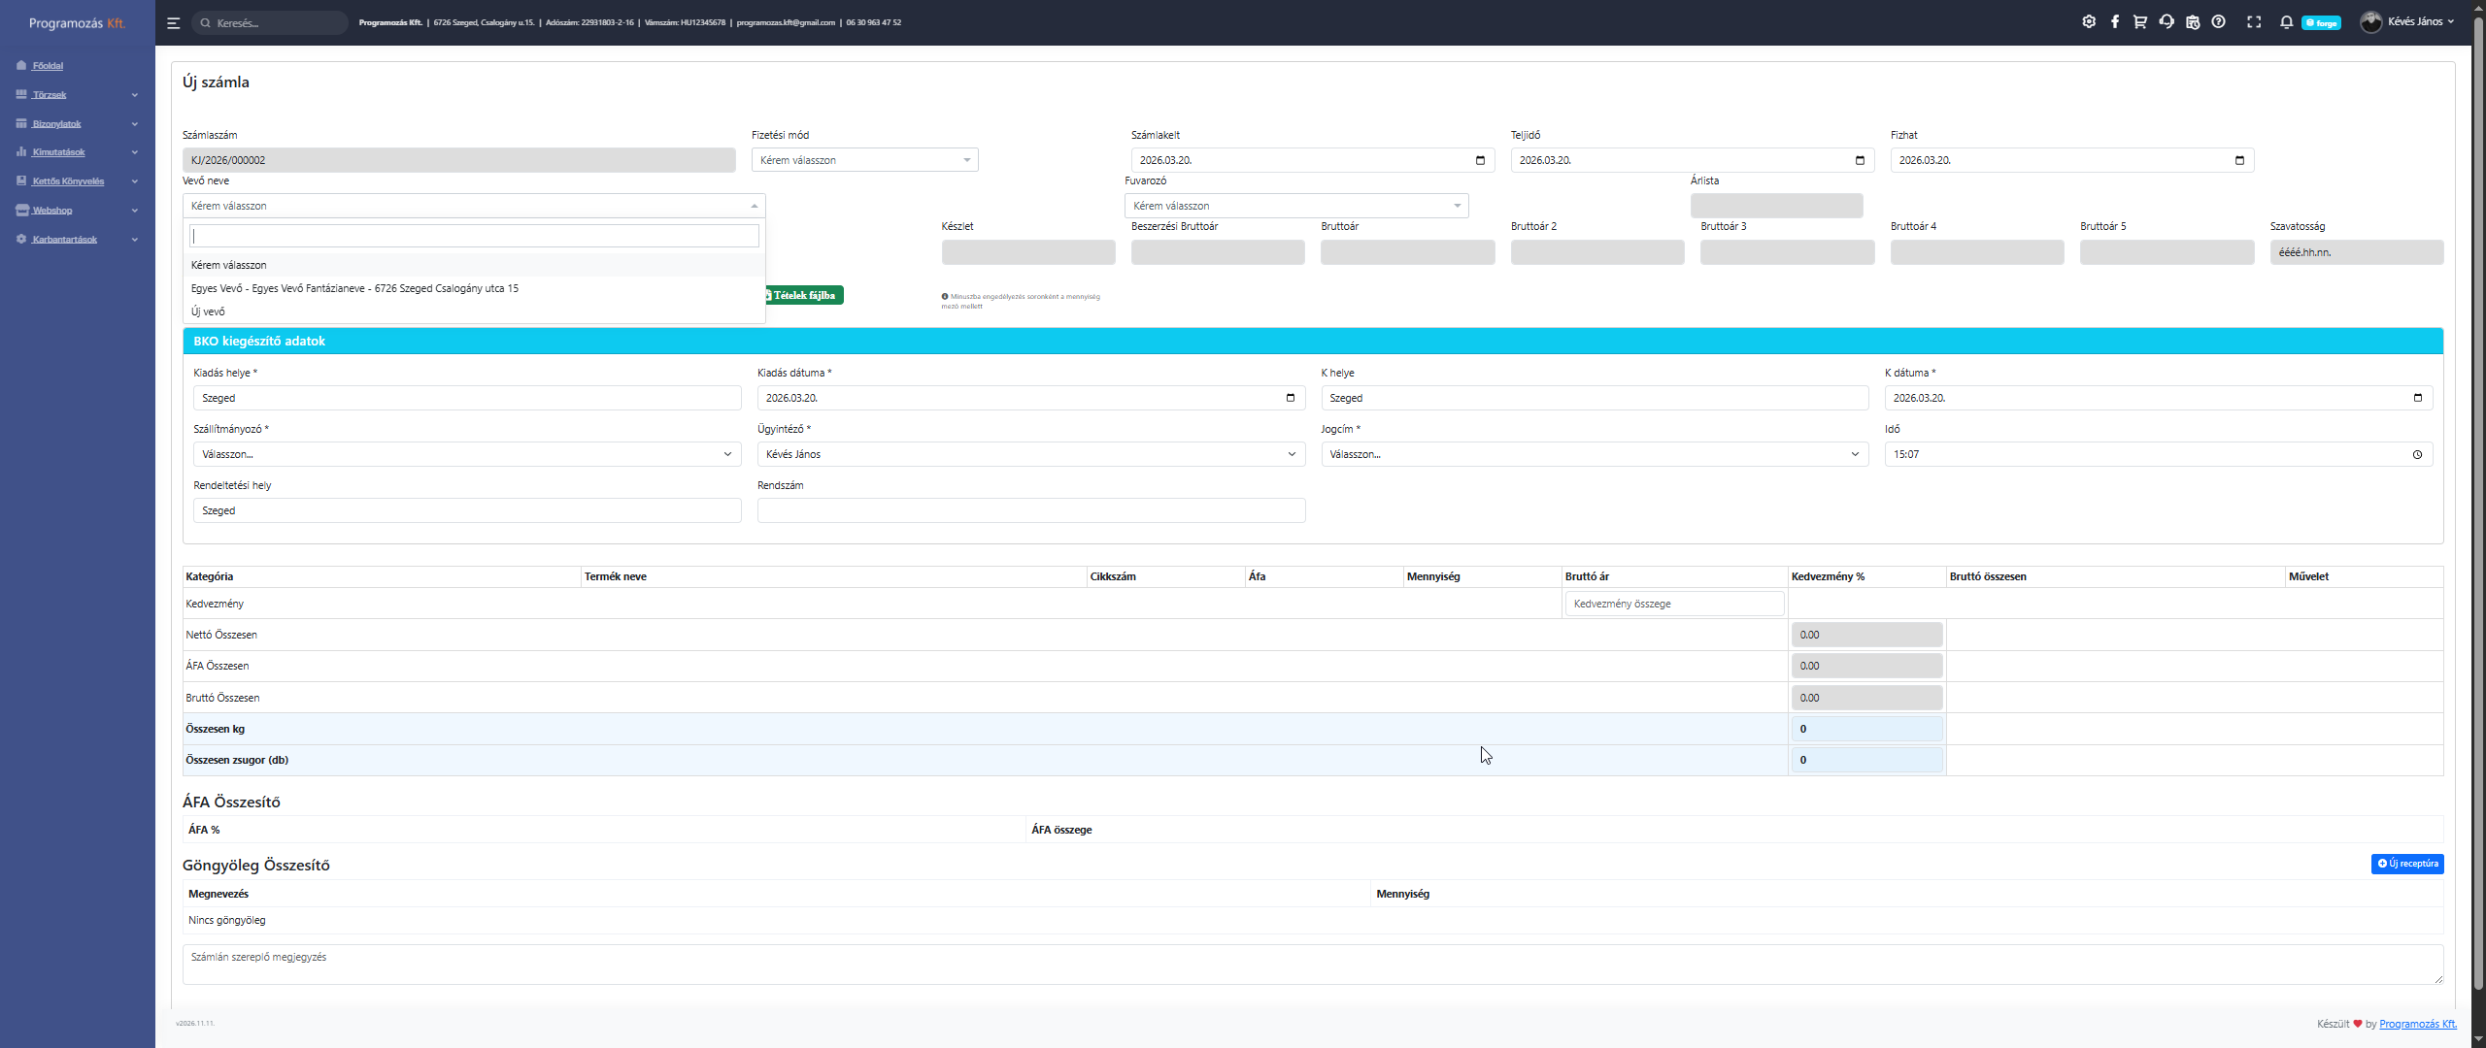Open the clipboard schedule icon

point(2193,21)
